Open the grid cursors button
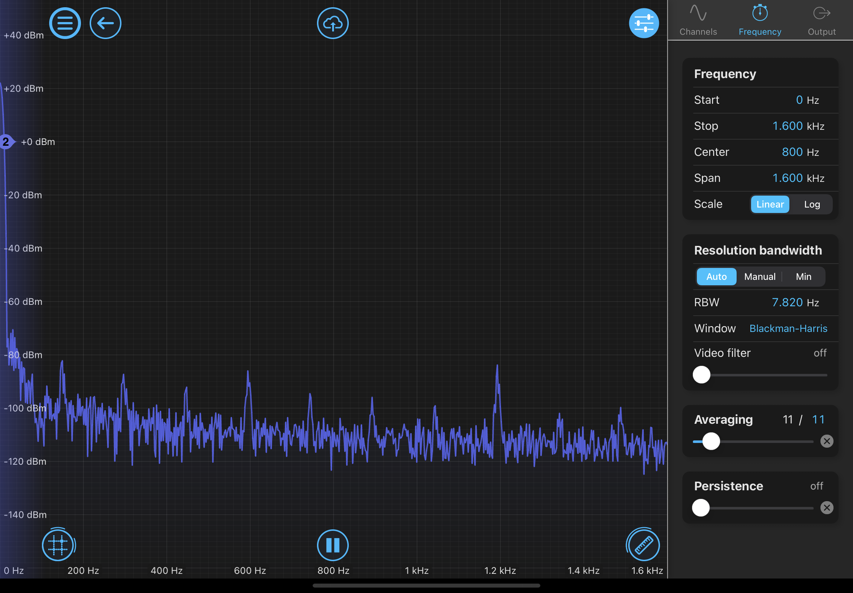The width and height of the screenshot is (853, 593). (58, 545)
